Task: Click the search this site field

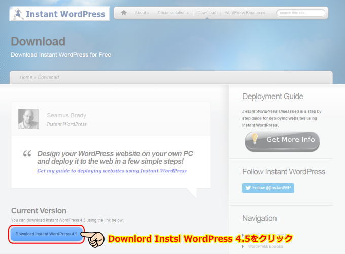Action: pyautogui.click(x=300, y=13)
